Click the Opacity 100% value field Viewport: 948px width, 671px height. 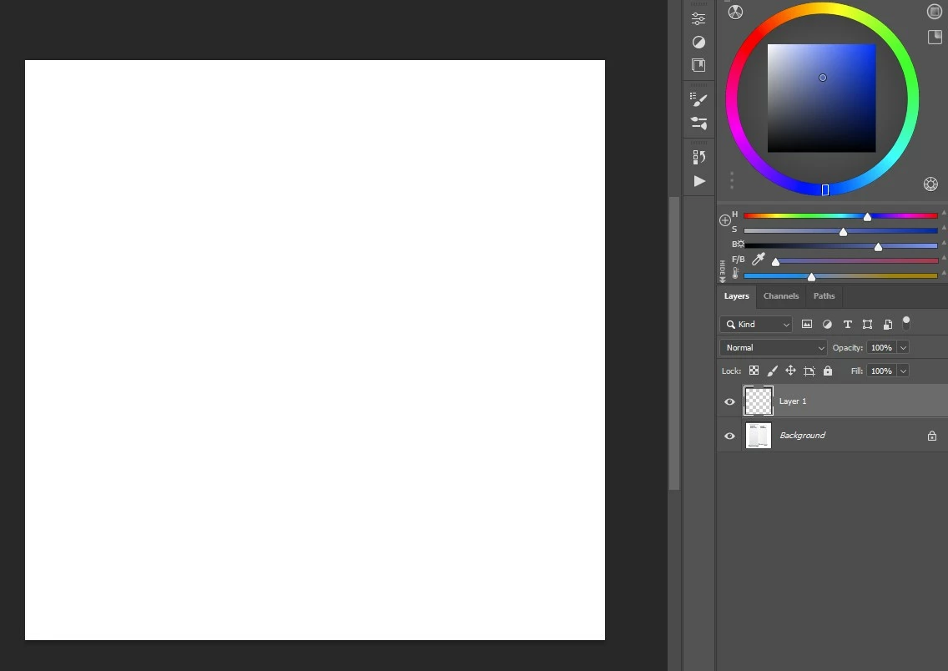(x=881, y=347)
